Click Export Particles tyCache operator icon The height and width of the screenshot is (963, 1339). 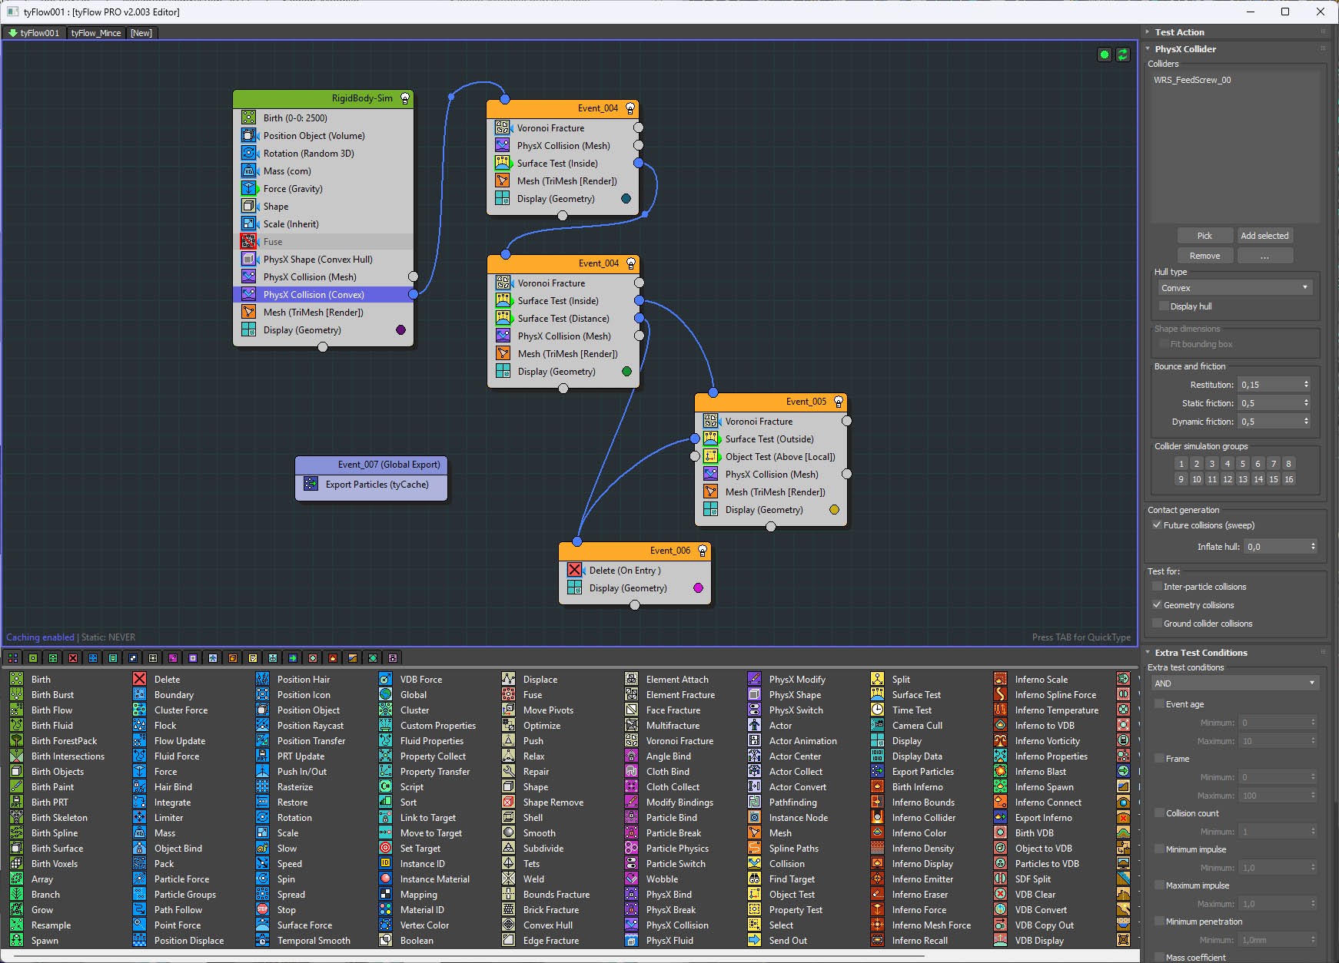tap(311, 485)
